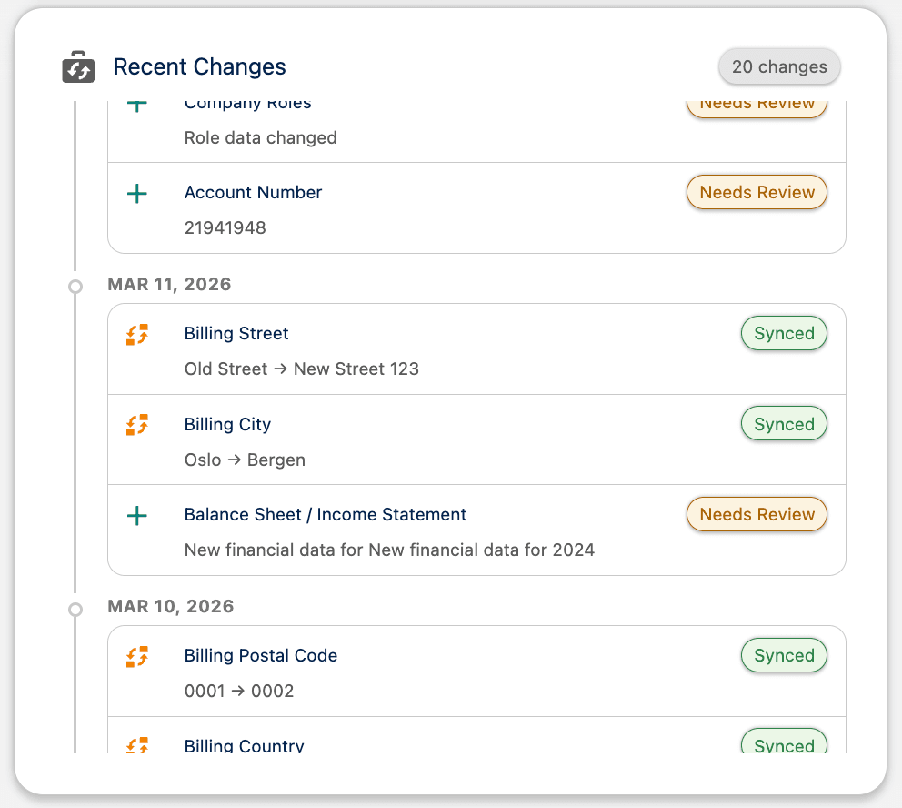Viewport: 902px width, 808px height.
Task: Click the sync icon beside Billing Postal Code
Action: pos(136,655)
